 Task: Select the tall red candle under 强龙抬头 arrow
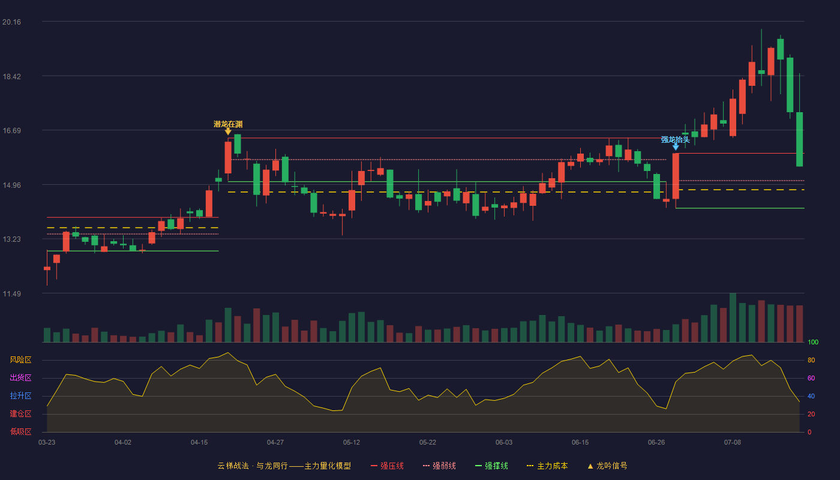pos(676,176)
